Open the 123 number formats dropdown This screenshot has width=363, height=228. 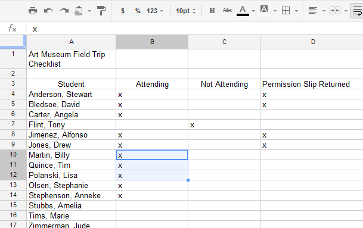pyautogui.click(x=155, y=11)
